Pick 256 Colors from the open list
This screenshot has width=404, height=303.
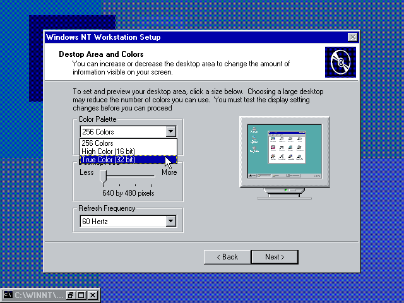click(x=128, y=143)
